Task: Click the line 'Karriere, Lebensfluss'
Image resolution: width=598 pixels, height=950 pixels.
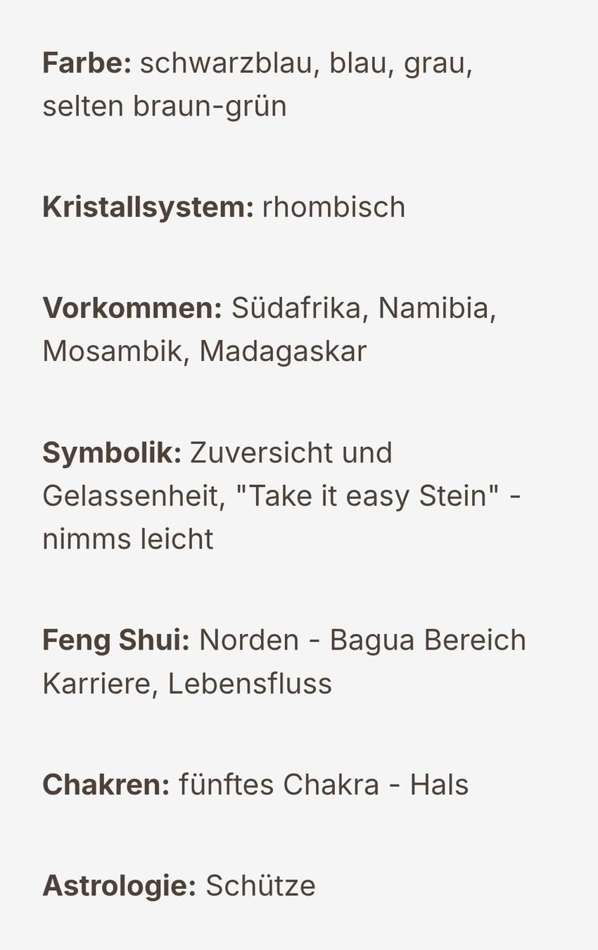Action: coord(187,684)
